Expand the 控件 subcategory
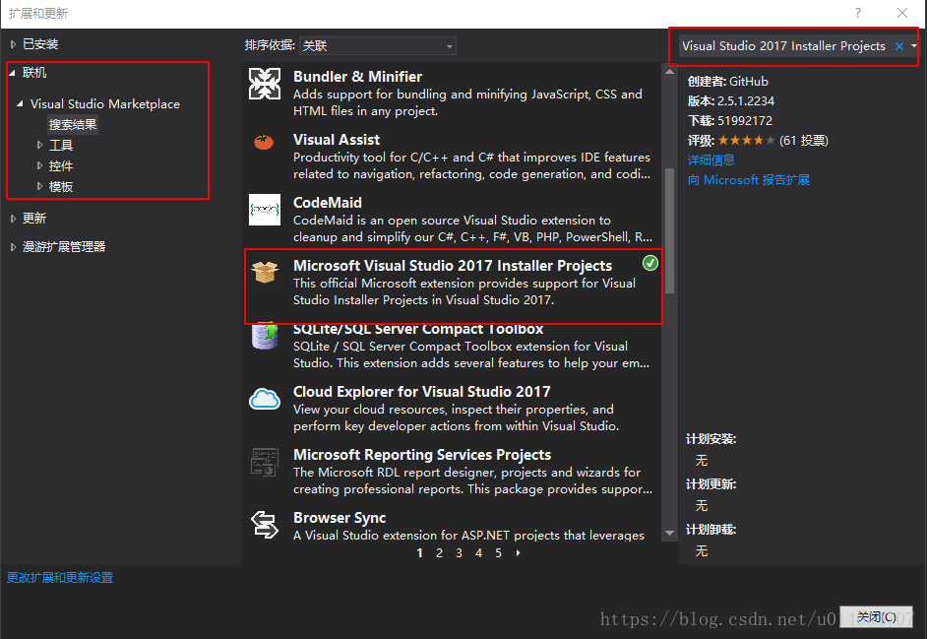 (39, 165)
